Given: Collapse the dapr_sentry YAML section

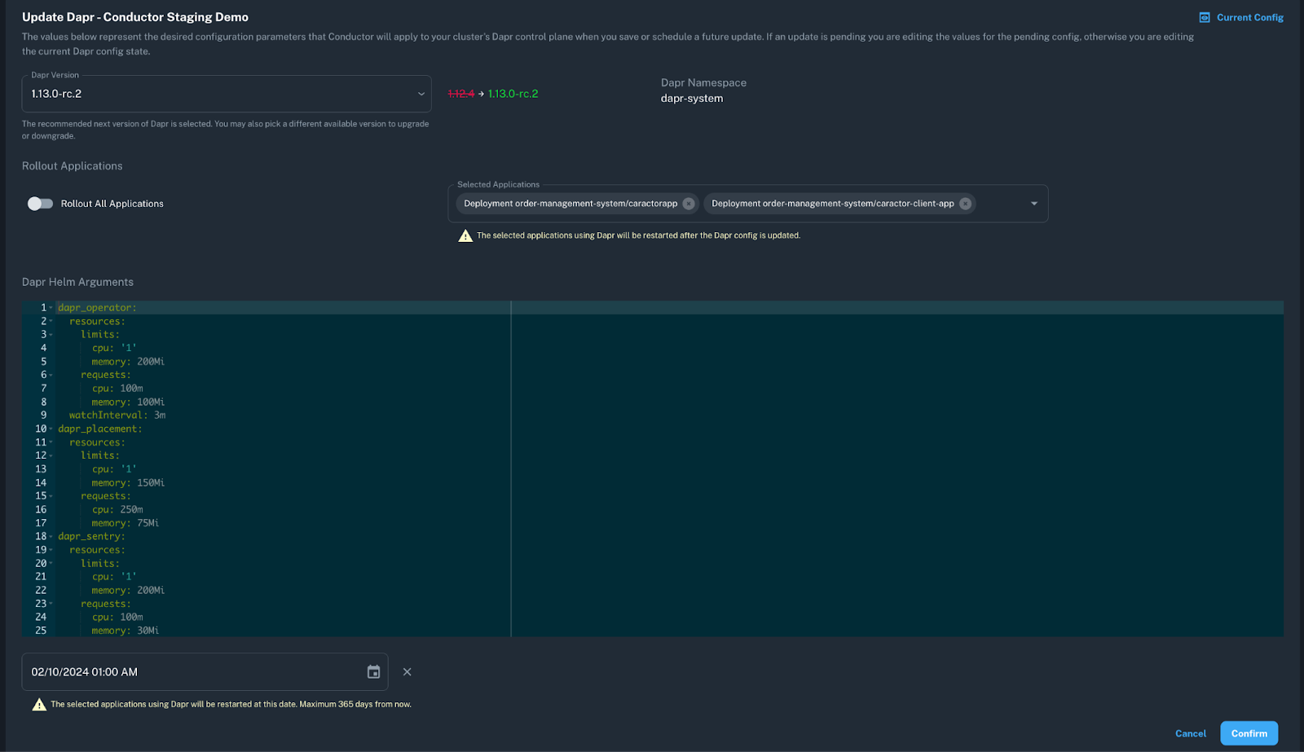Looking at the screenshot, I should point(51,536).
